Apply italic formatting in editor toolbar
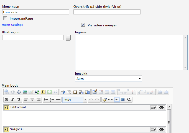Image resolution: width=189 pixels, height=133 pixels. 13,100
